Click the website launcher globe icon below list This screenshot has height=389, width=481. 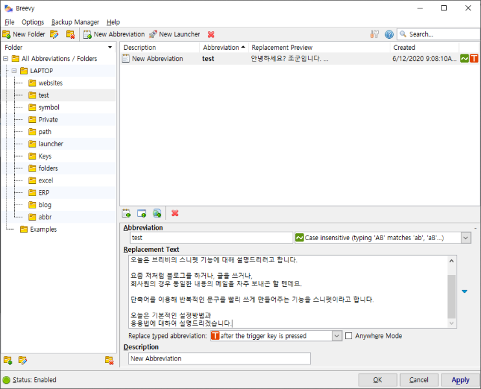pos(157,213)
